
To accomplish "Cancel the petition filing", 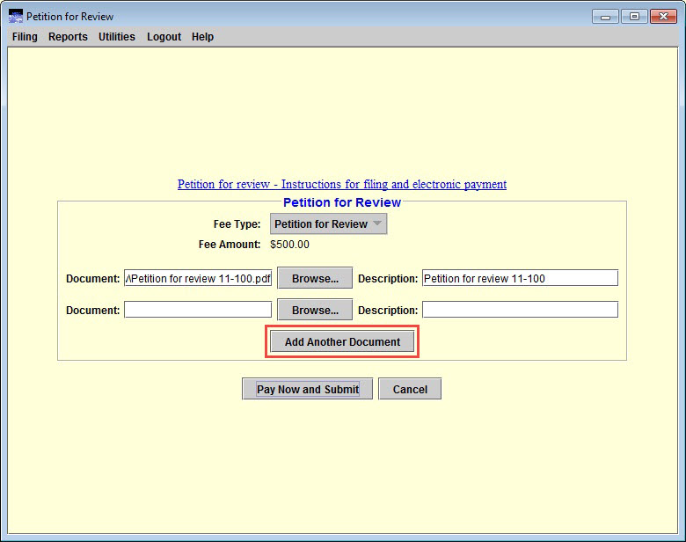I will tap(410, 389).
